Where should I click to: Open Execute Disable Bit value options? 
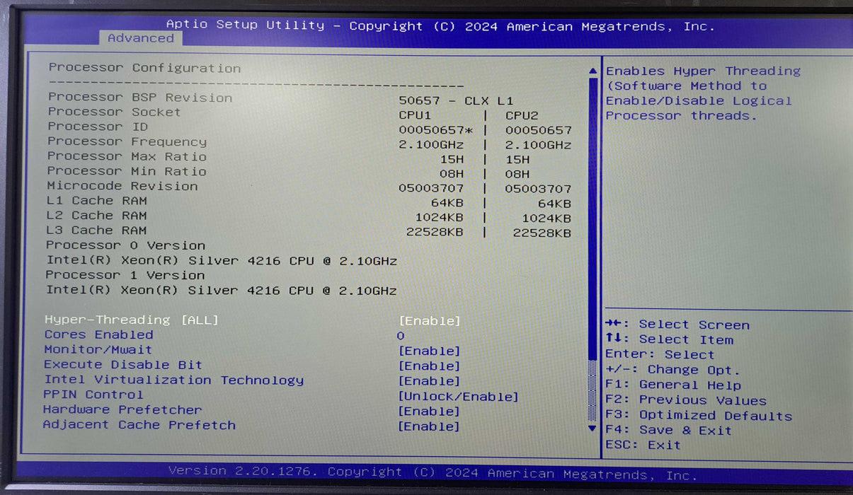(x=429, y=366)
